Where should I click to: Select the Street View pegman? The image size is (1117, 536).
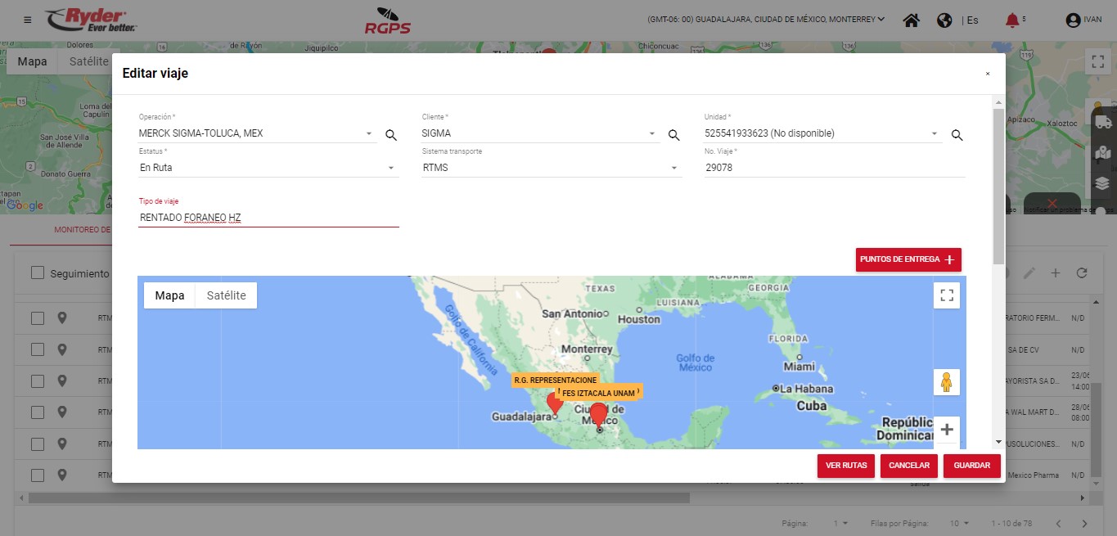[x=947, y=382]
